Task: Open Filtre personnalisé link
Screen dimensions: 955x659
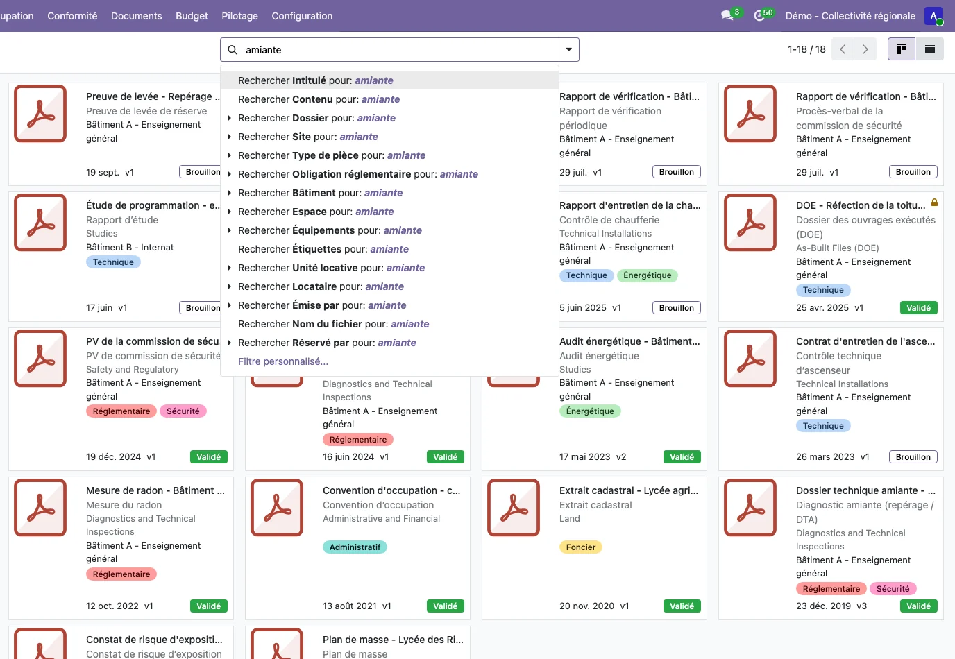Action: point(283,361)
